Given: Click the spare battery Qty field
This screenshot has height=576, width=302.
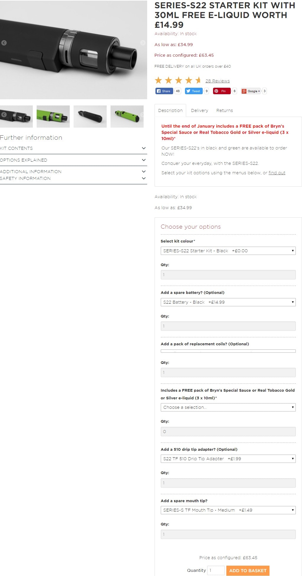Looking at the screenshot, I should click(228, 326).
